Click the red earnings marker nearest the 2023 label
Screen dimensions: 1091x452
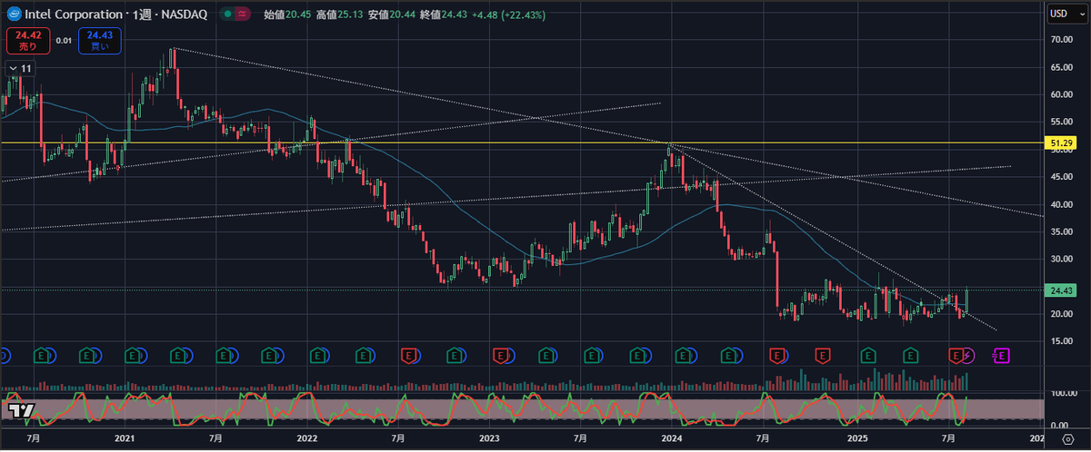[500, 354]
